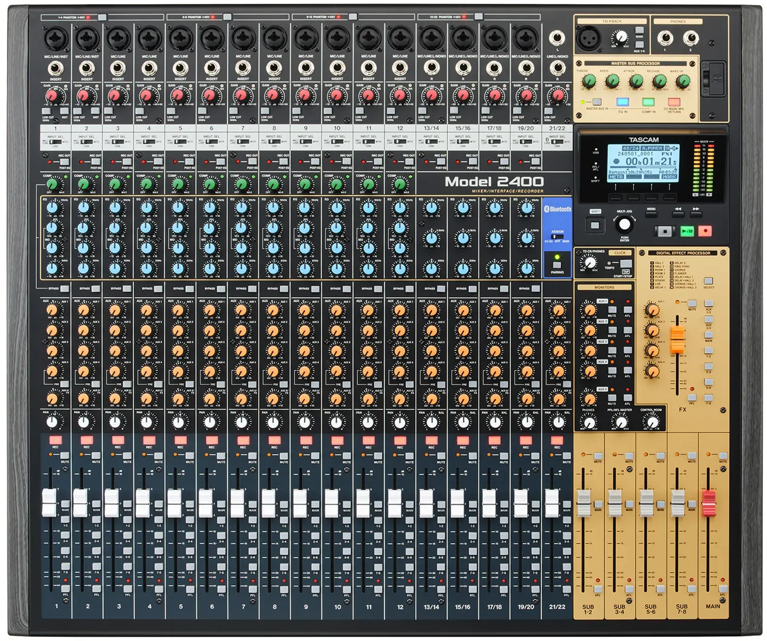Click the channel 1 fader
The width and height of the screenshot is (767, 641).
click(x=49, y=502)
